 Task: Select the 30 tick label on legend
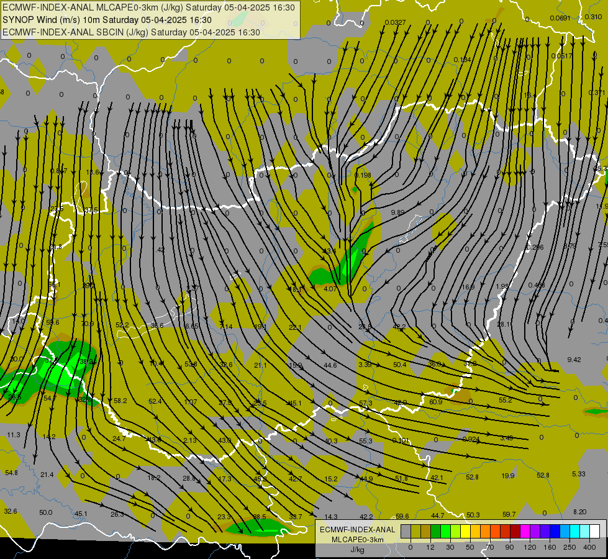450,547
